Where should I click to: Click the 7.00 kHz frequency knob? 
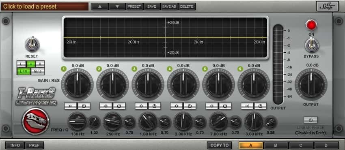218,122
